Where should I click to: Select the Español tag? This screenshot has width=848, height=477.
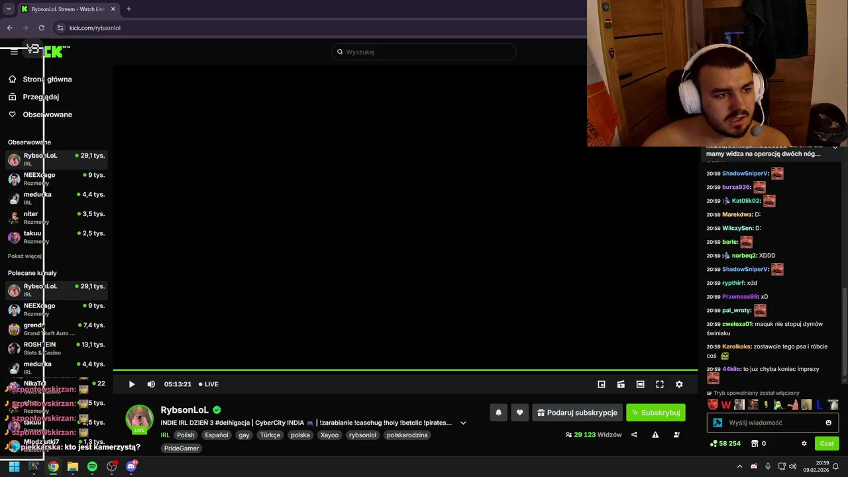(217, 435)
